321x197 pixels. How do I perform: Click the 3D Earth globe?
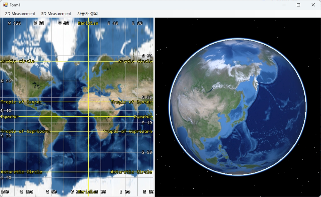237,107
